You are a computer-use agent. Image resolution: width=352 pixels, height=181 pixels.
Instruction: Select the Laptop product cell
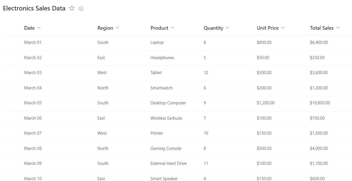[x=157, y=42]
